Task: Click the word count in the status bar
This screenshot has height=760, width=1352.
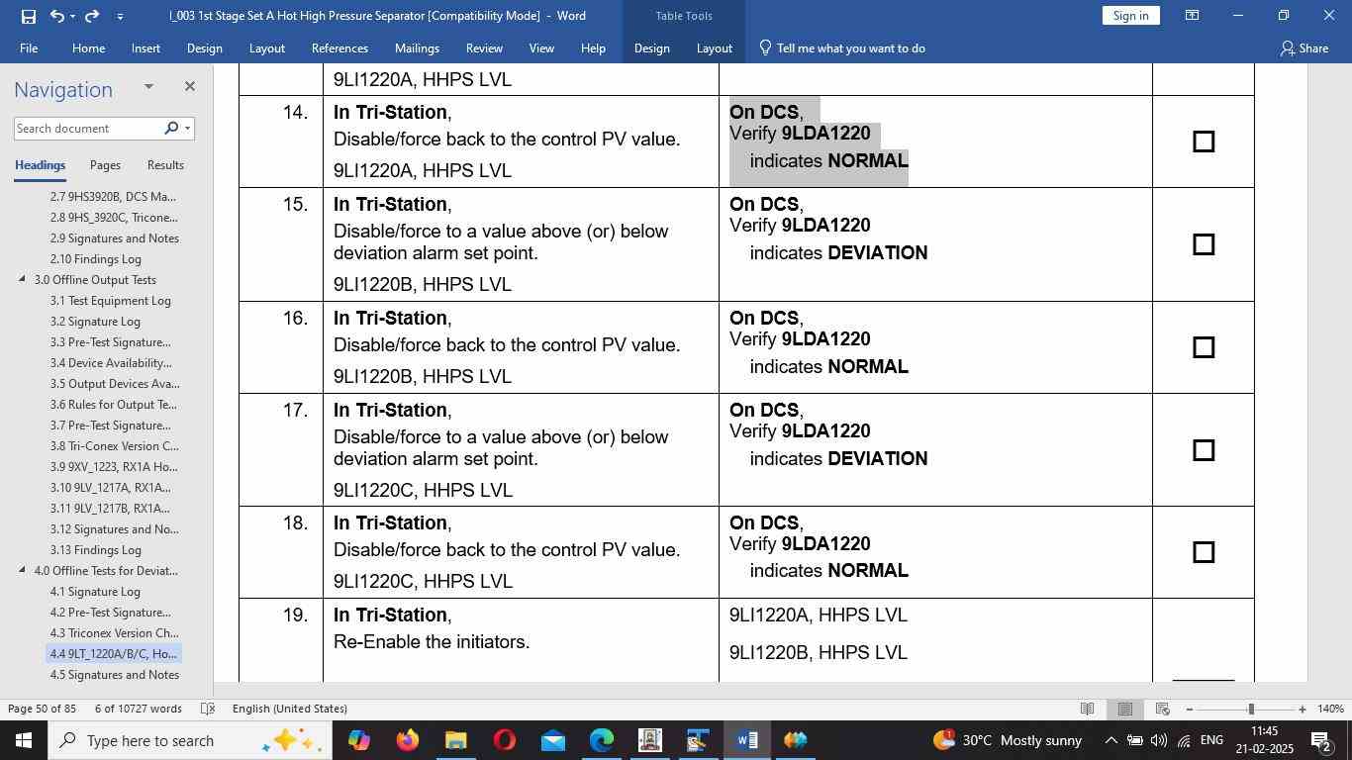Action: point(139,709)
